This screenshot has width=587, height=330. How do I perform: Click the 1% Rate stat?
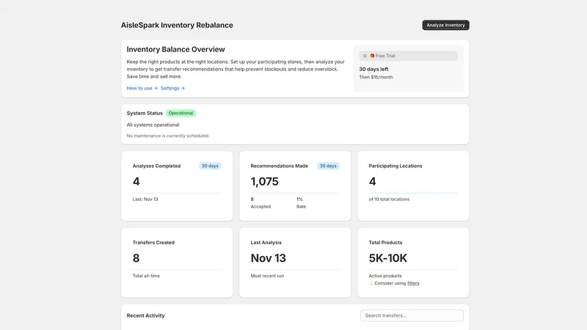pos(301,203)
